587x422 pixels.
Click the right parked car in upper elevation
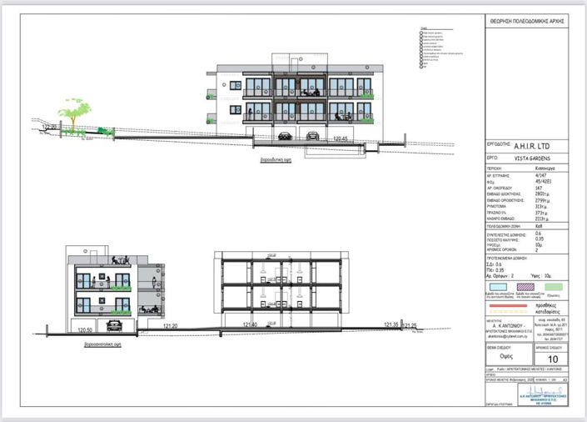(x=312, y=136)
